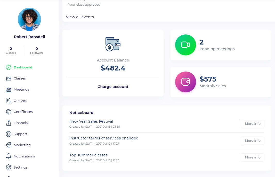Image resolution: width=275 pixels, height=177 pixels.
Task: Click the Meetings sidebar icon
Action: 9,90
